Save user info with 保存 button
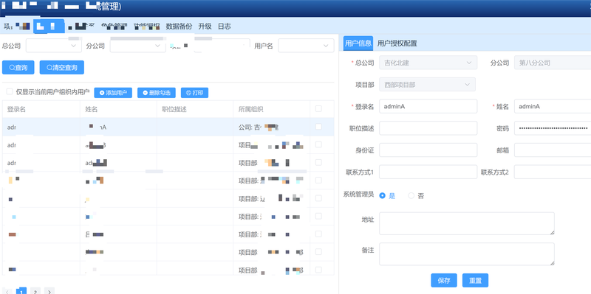Image resolution: width=591 pixels, height=294 pixels. pyautogui.click(x=444, y=281)
